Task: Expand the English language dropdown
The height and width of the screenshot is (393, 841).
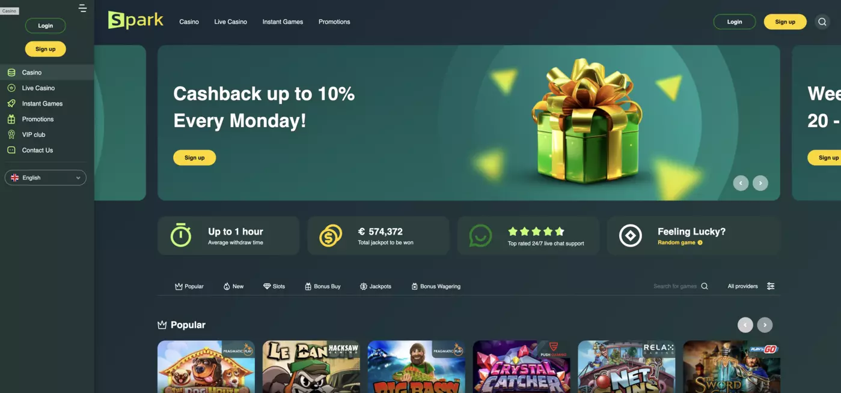Action: click(46, 178)
